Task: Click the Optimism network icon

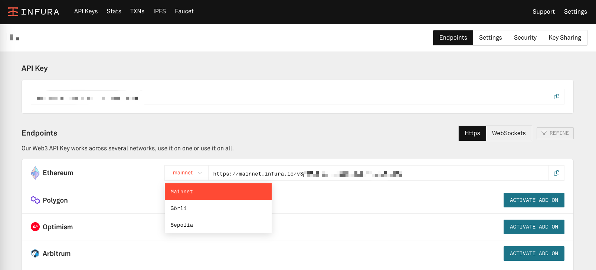Action: point(35,227)
